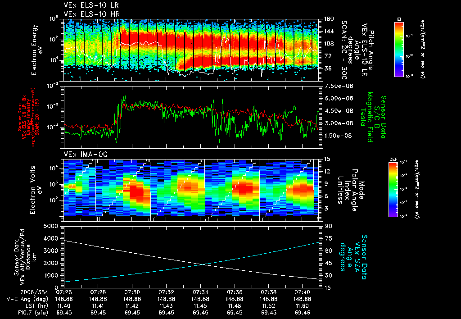Click the 144 pitch angle tick label
461x319 pixels.
pyautogui.click(x=329, y=31)
